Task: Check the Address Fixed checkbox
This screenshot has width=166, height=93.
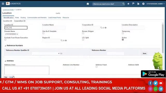Action: [96, 67]
